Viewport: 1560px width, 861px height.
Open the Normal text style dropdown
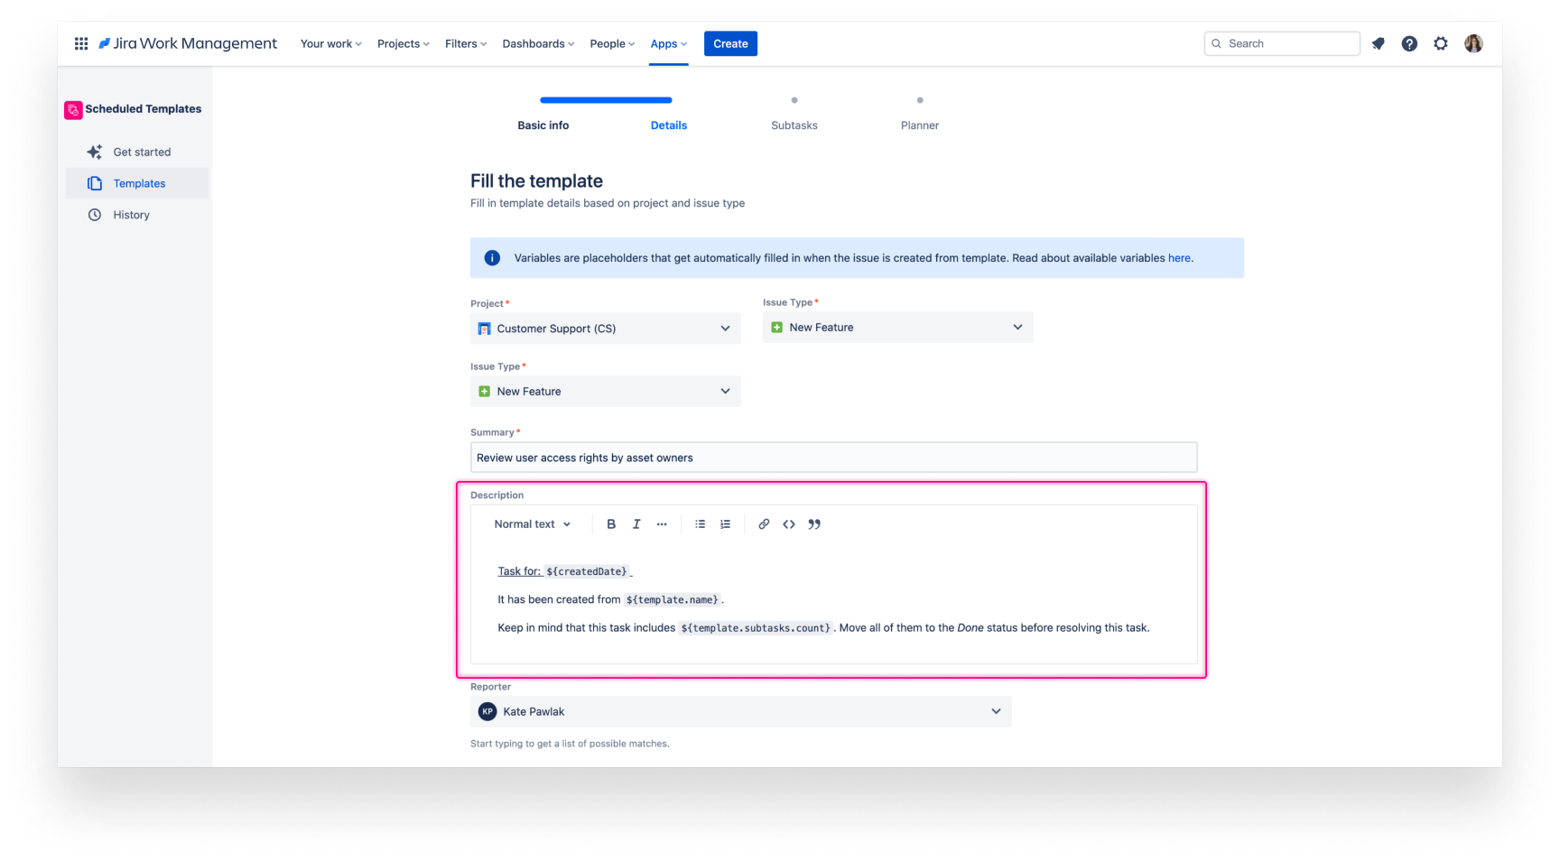point(533,524)
